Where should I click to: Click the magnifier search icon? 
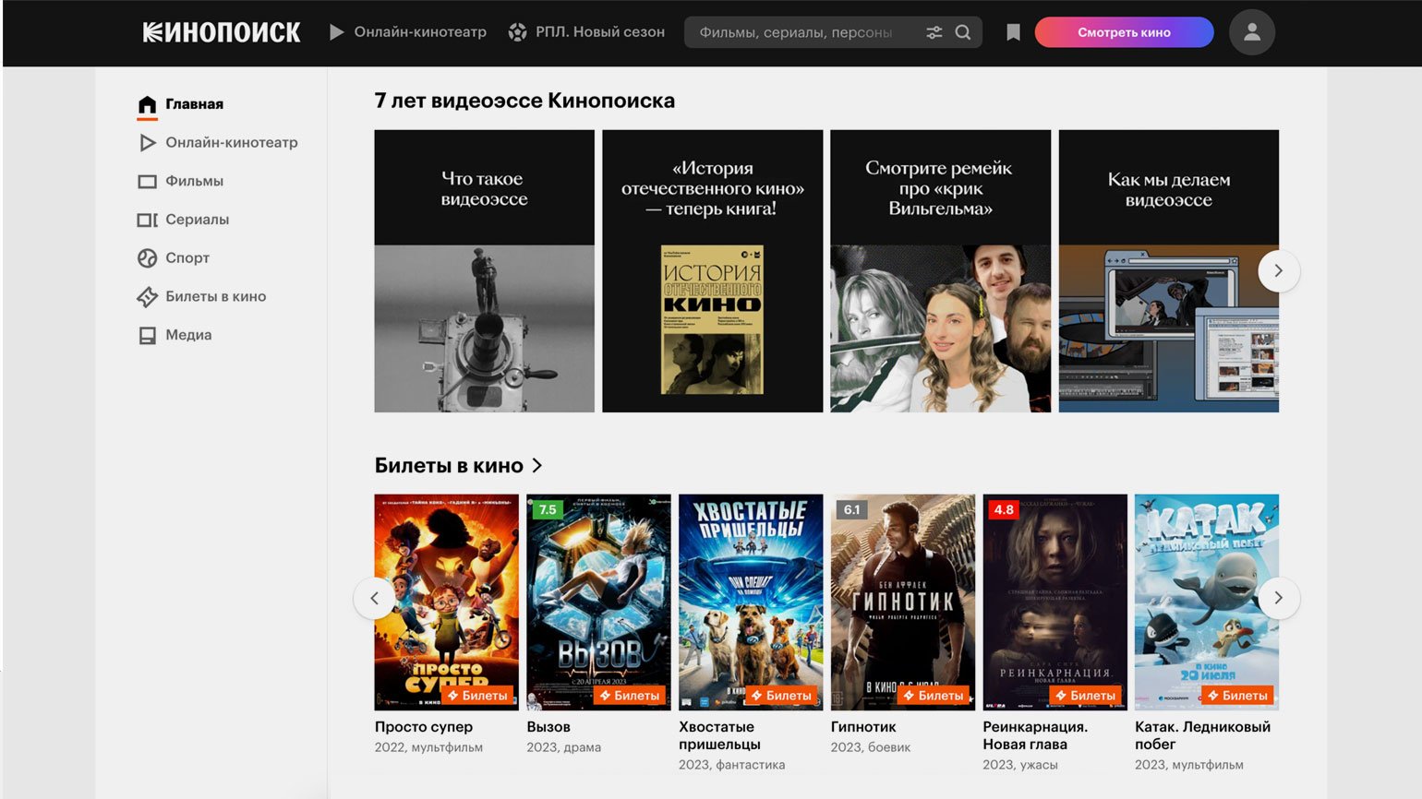pyautogui.click(x=963, y=32)
